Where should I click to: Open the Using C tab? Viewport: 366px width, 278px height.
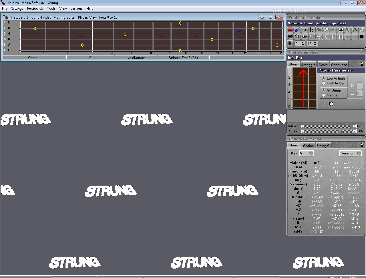(x=323, y=146)
